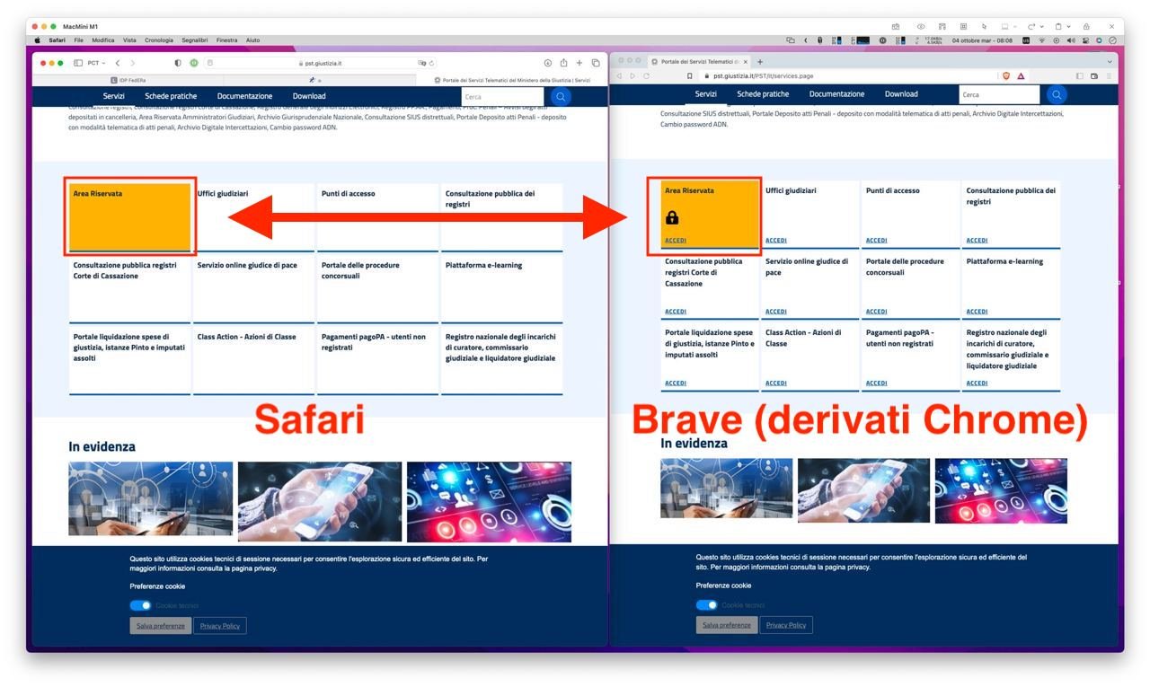Open the Finestra menu
The image size is (1150, 687).
click(227, 40)
